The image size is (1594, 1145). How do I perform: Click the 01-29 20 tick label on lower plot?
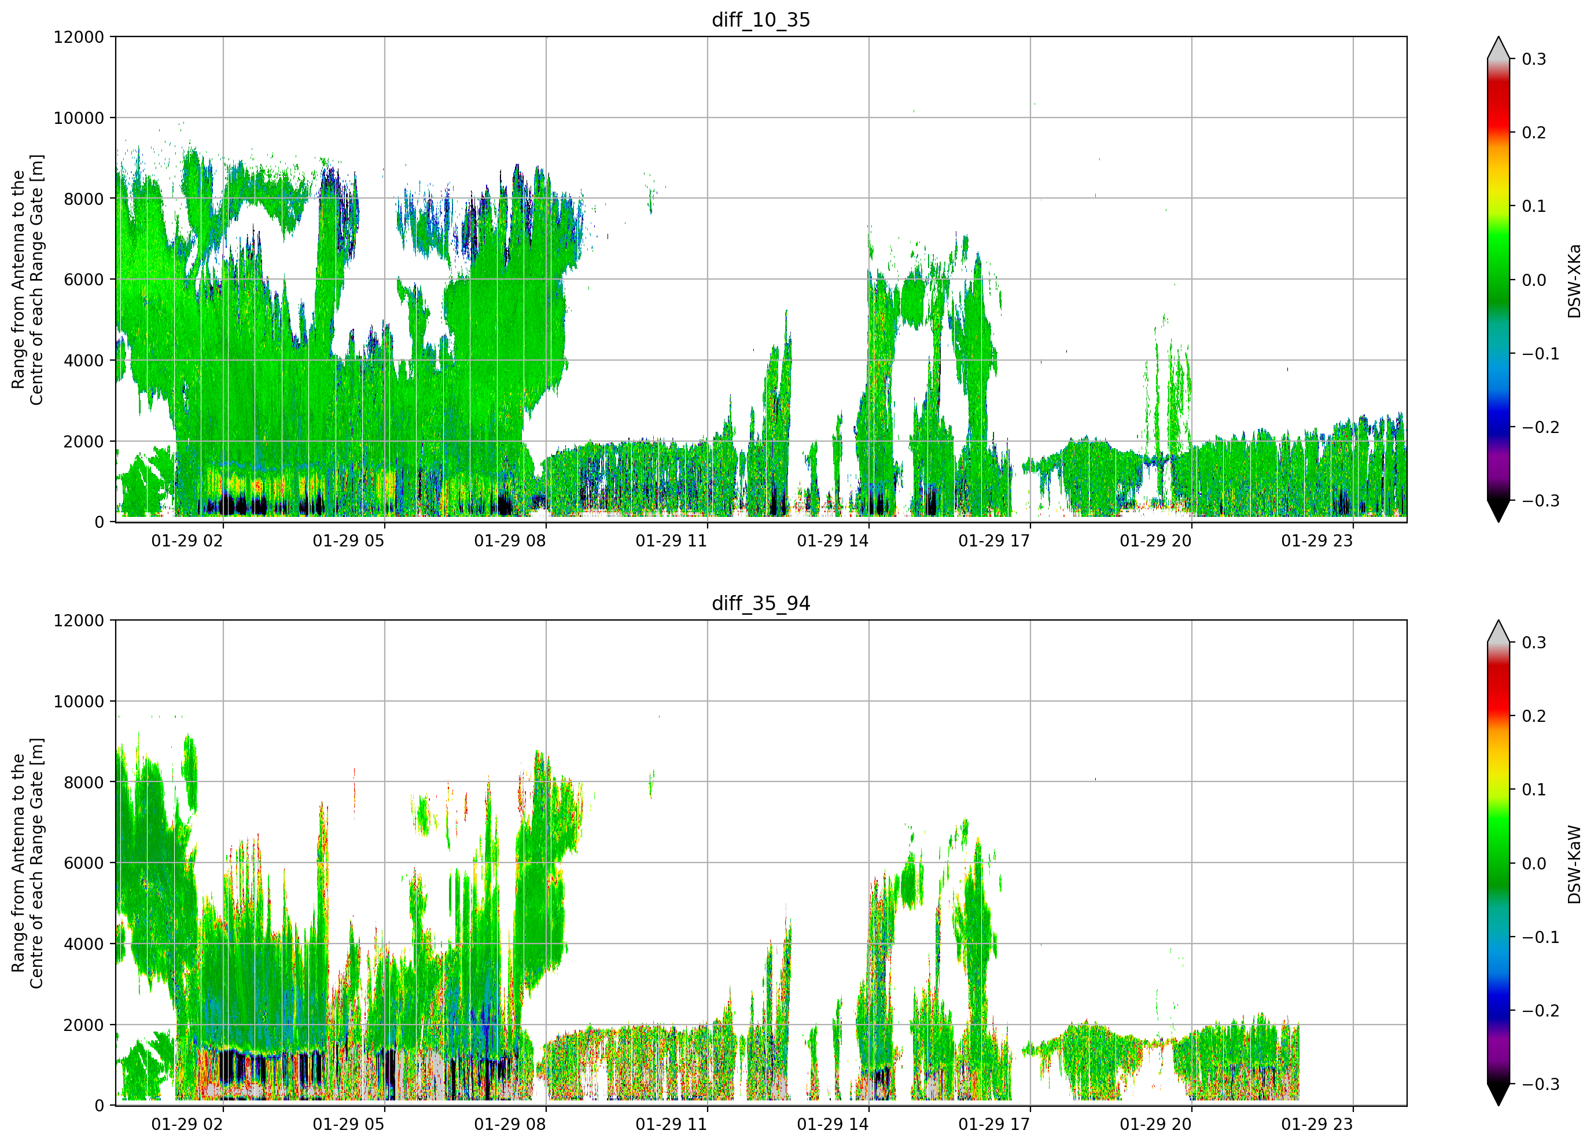(1155, 1125)
